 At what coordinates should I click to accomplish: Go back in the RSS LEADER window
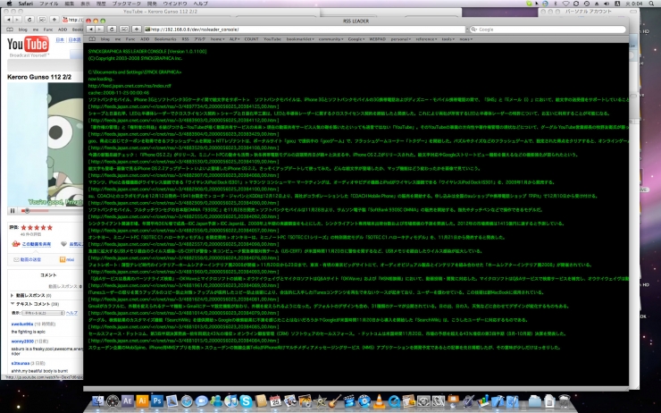(90, 29)
